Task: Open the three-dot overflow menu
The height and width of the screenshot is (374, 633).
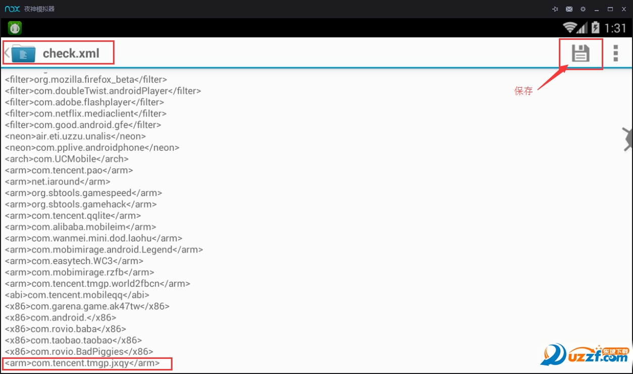Action: (615, 53)
